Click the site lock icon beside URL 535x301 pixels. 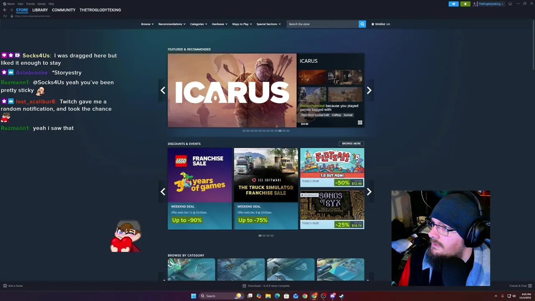(12, 16)
